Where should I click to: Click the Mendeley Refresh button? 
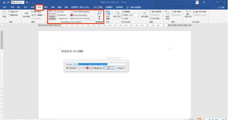click(61, 15)
